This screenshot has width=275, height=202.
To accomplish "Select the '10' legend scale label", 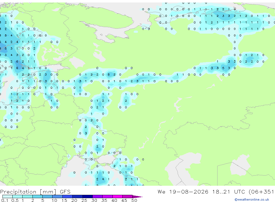I will pos(54,200).
